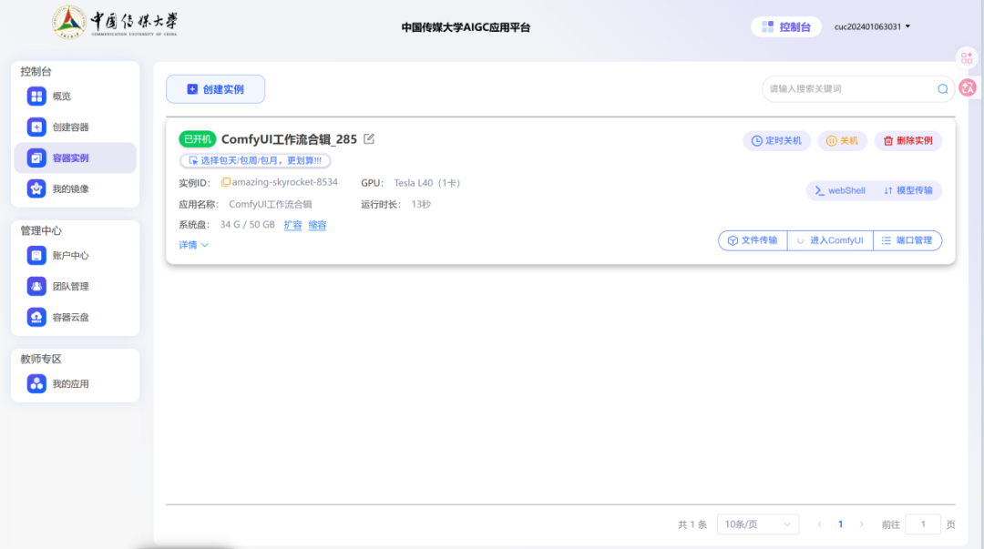The width and height of the screenshot is (984, 549).
Task: Open 团队管理 page
Action: click(75, 286)
